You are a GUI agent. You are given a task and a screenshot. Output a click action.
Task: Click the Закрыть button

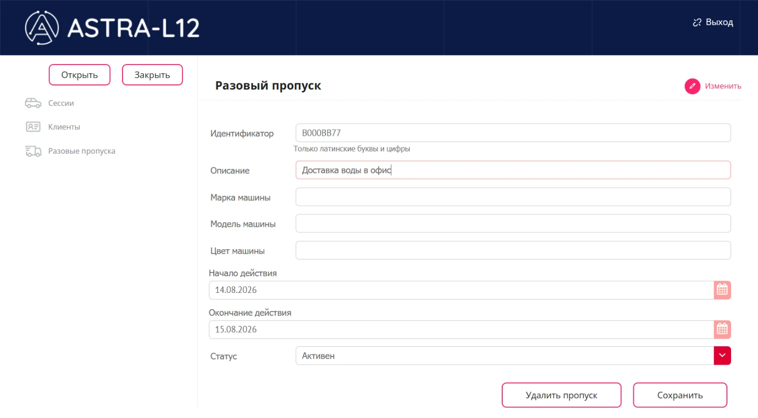pos(153,75)
